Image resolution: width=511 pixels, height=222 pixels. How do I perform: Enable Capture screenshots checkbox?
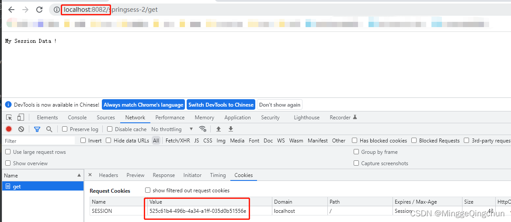[x=356, y=163]
